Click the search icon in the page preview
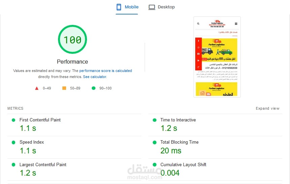Screen dimensions: 290x184 pos(198,24)
